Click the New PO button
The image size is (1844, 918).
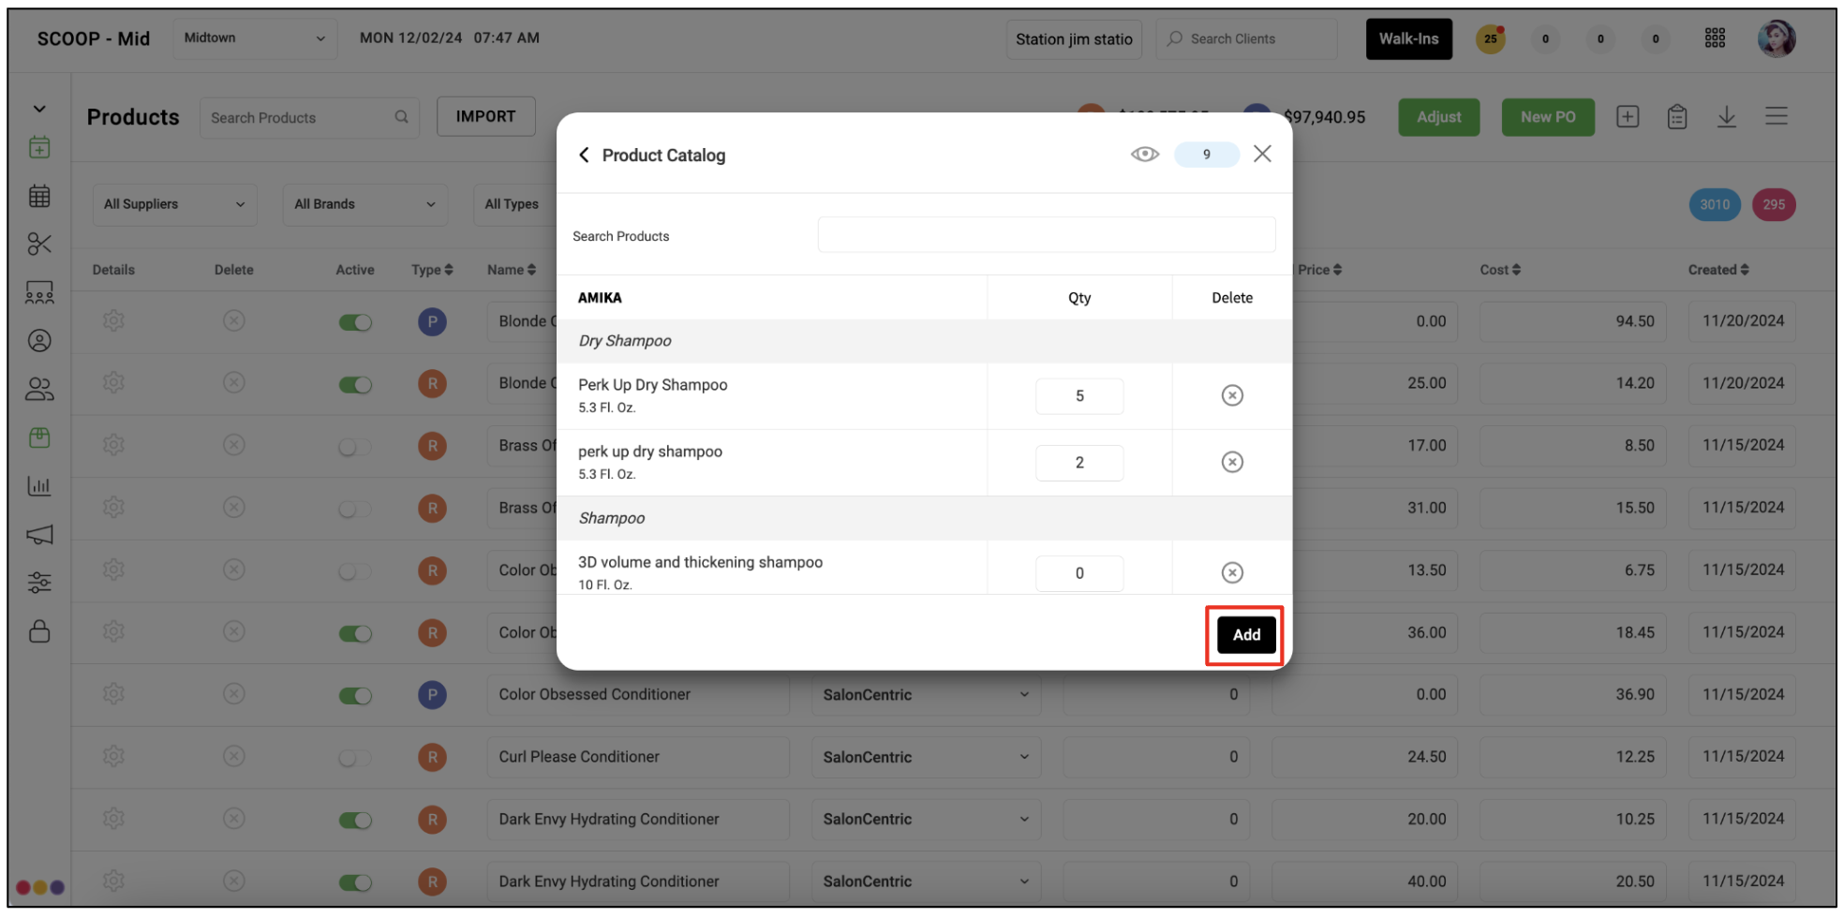coord(1548,117)
